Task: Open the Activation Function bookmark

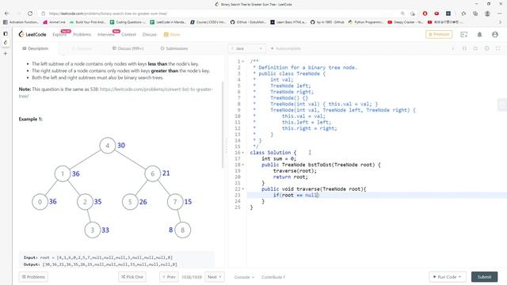Action: (x=21, y=22)
